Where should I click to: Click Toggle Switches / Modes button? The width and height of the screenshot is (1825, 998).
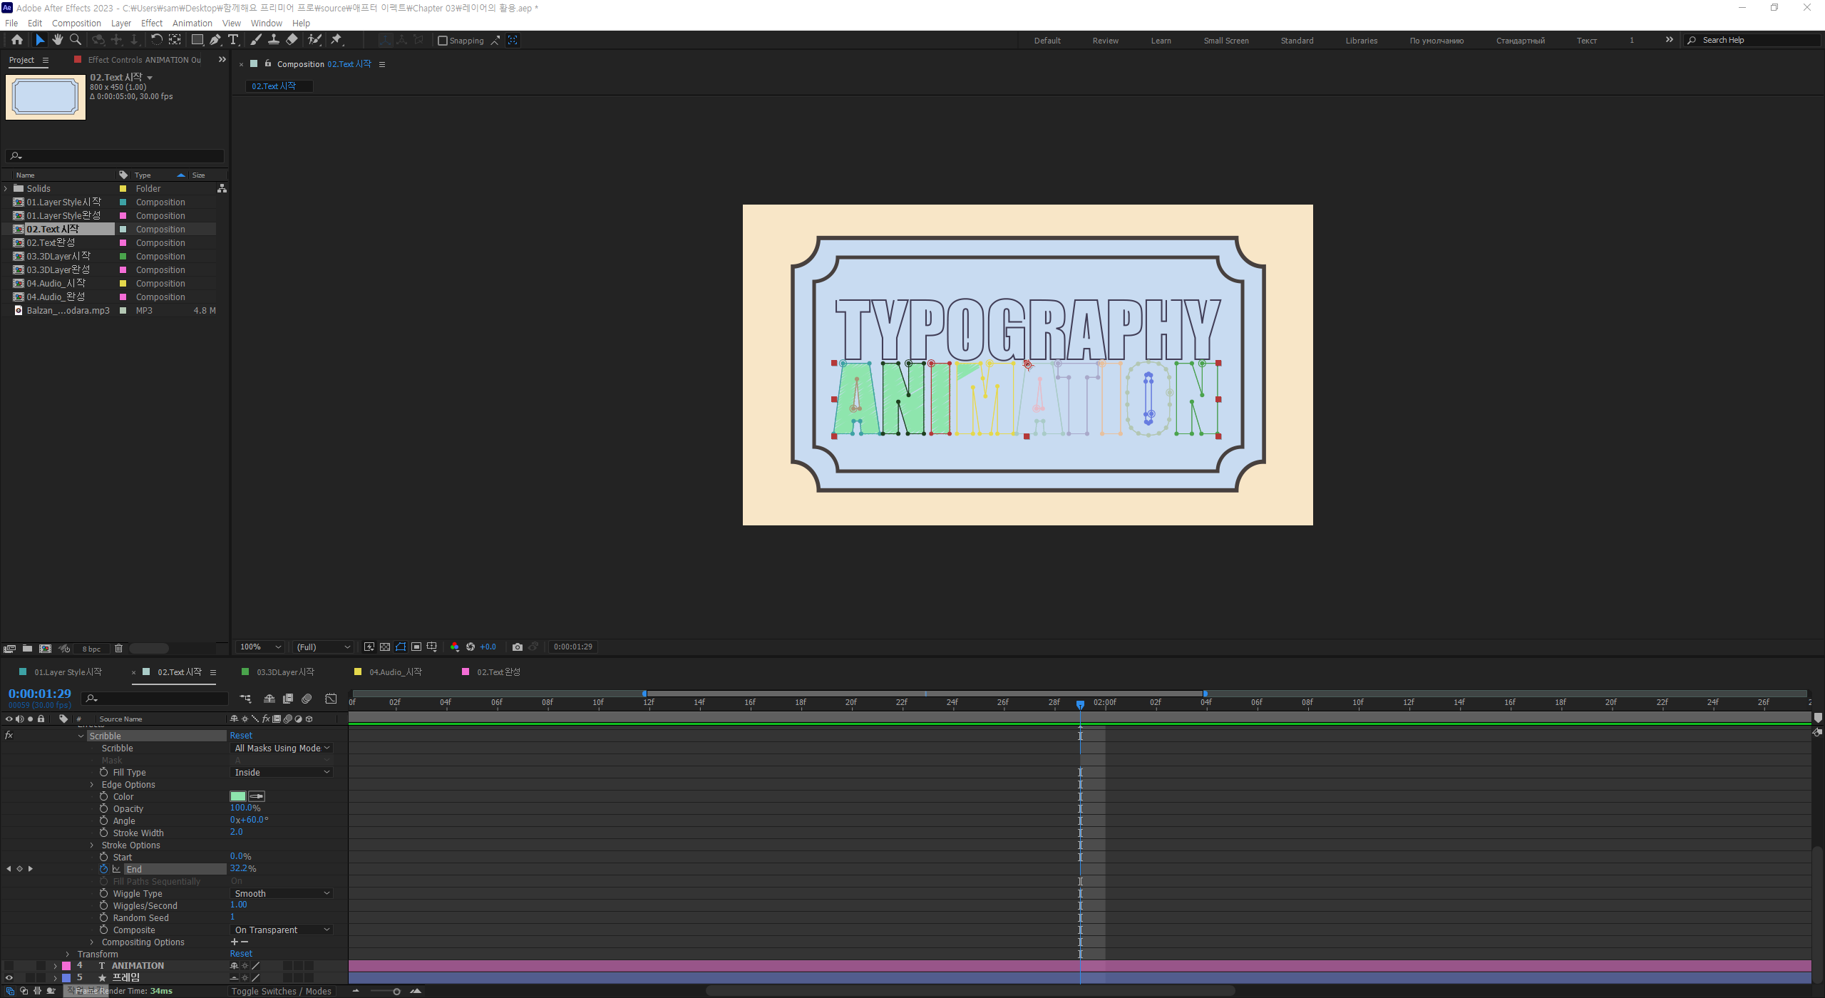point(281,992)
